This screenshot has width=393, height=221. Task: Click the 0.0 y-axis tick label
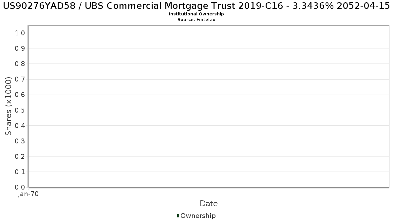[20, 187]
